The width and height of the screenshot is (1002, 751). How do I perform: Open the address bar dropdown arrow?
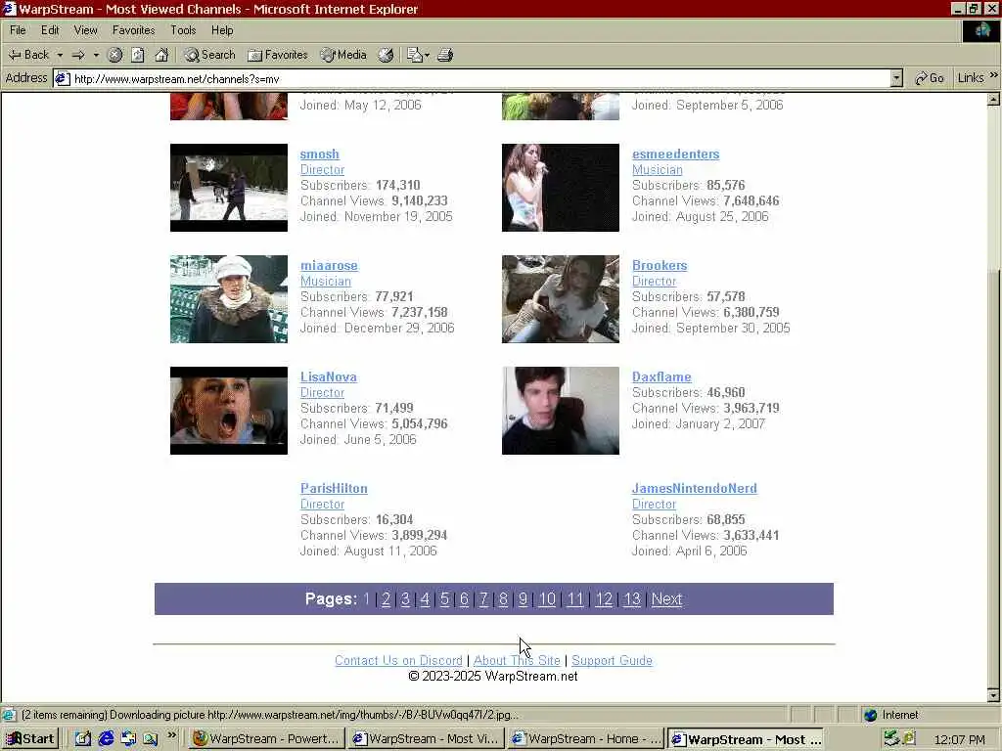pos(896,78)
